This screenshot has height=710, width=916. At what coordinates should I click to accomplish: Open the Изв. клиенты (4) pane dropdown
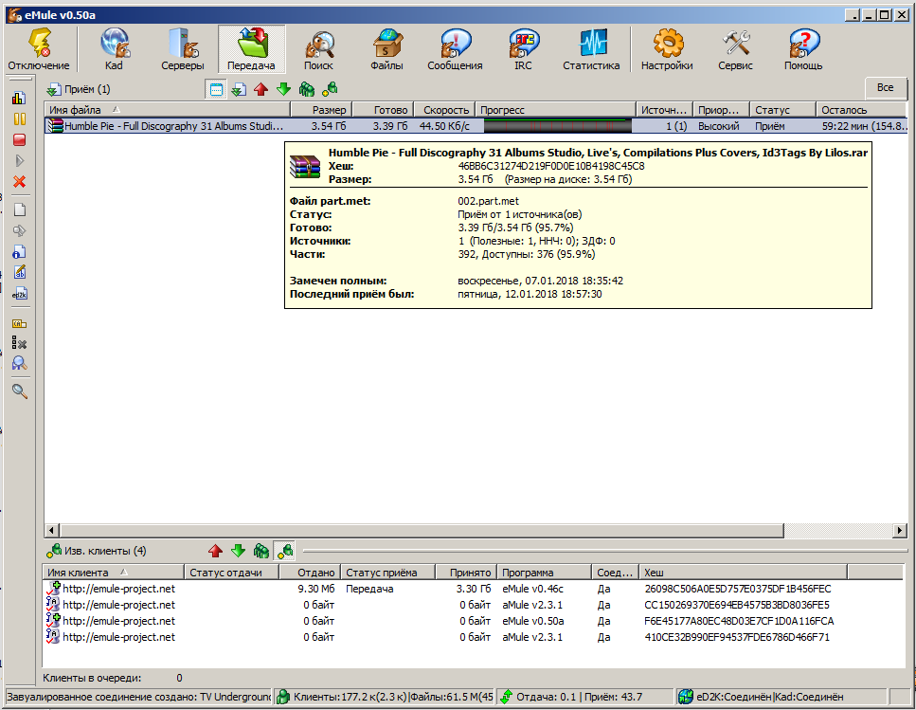(97, 551)
